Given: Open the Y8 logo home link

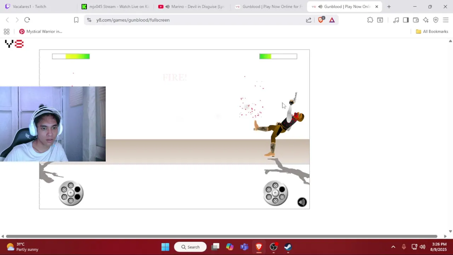Looking at the screenshot, I should click(x=14, y=44).
